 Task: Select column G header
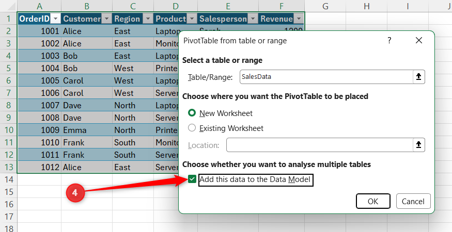click(325, 6)
